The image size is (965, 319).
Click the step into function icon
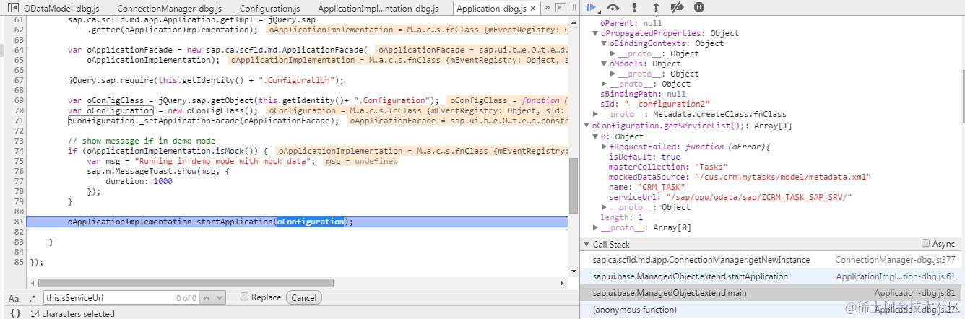(x=635, y=7)
